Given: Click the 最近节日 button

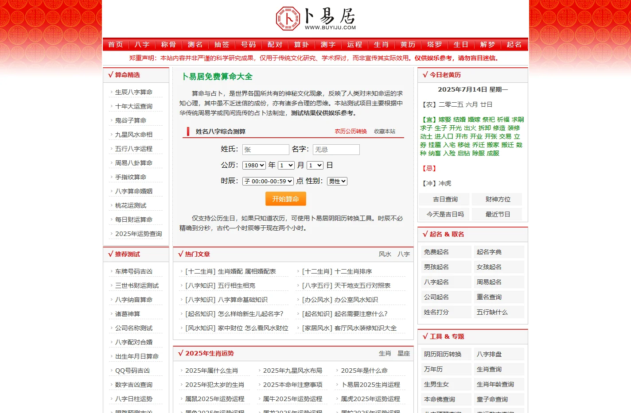Looking at the screenshot, I should click(498, 214).
